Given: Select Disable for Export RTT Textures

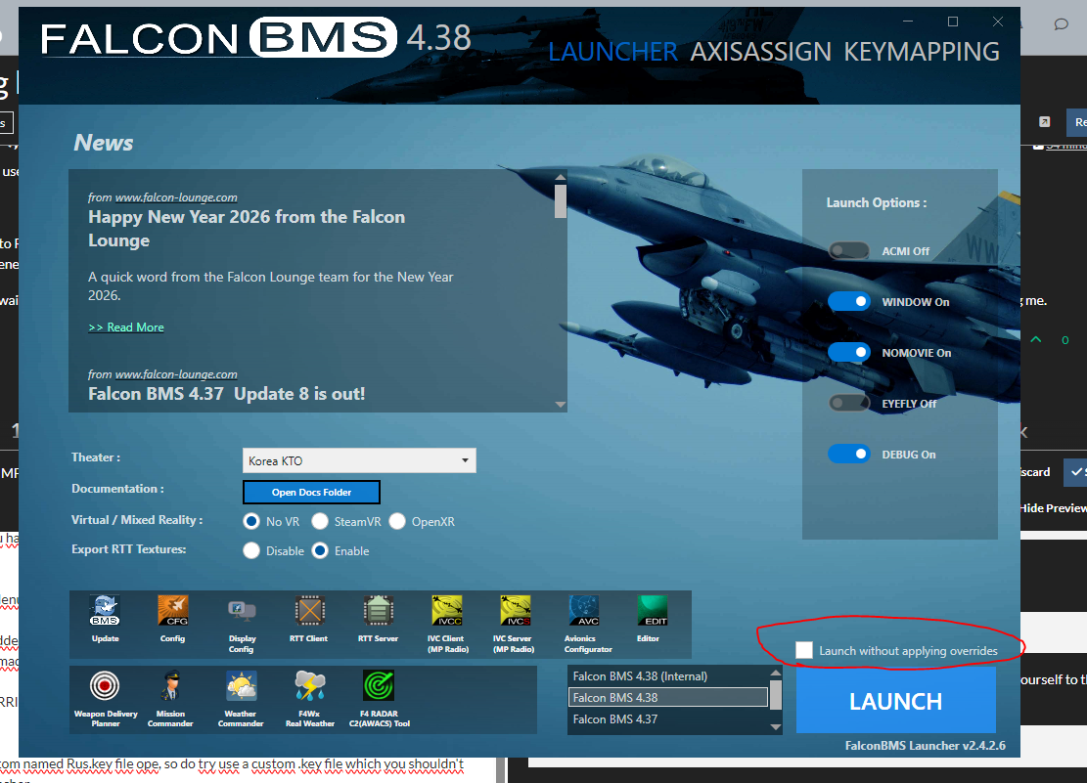Looking at the screenshot, I should pyautogui.click(x=251, y=551).
